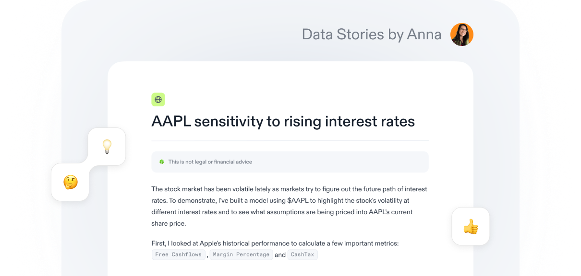
Task: Click the paragraph starting with The stock market
Action: (x=290, y=206)
